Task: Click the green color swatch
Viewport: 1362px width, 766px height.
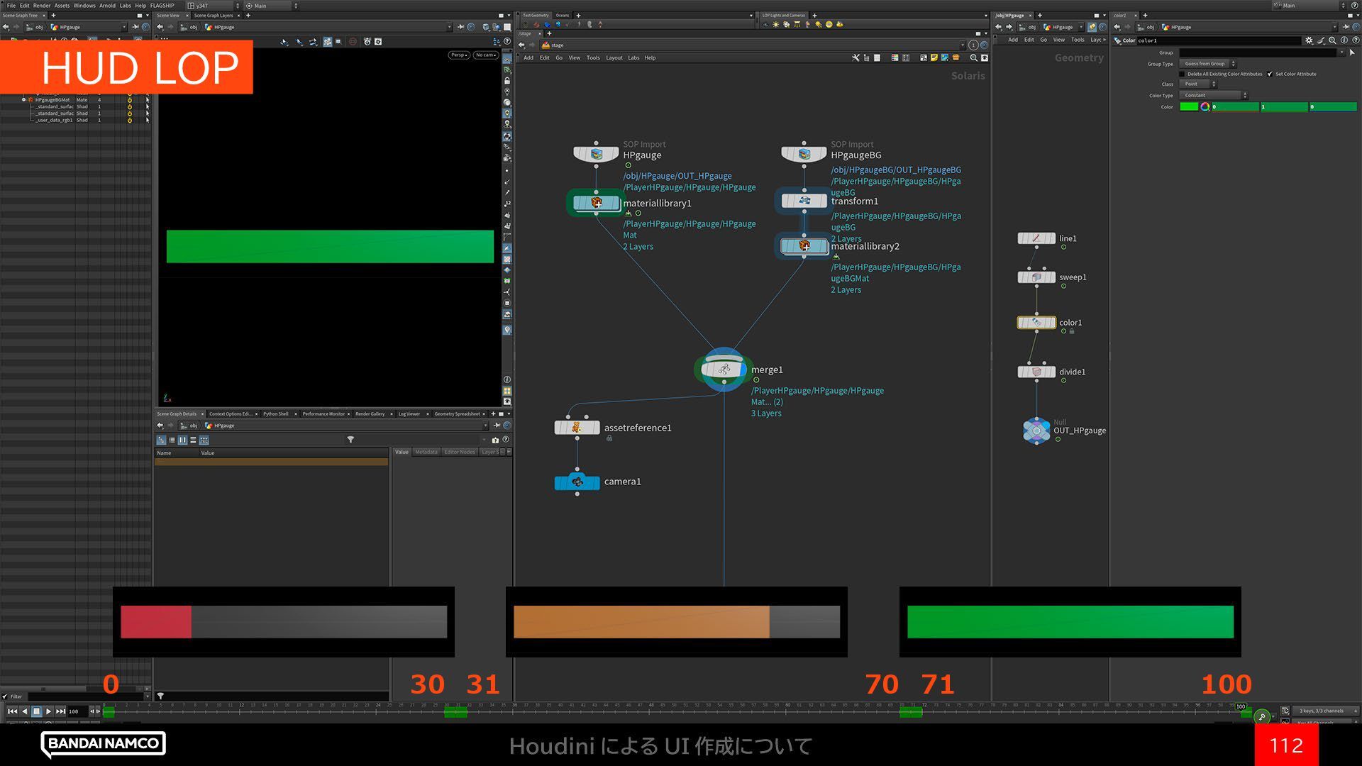Action: [1188, 106]
